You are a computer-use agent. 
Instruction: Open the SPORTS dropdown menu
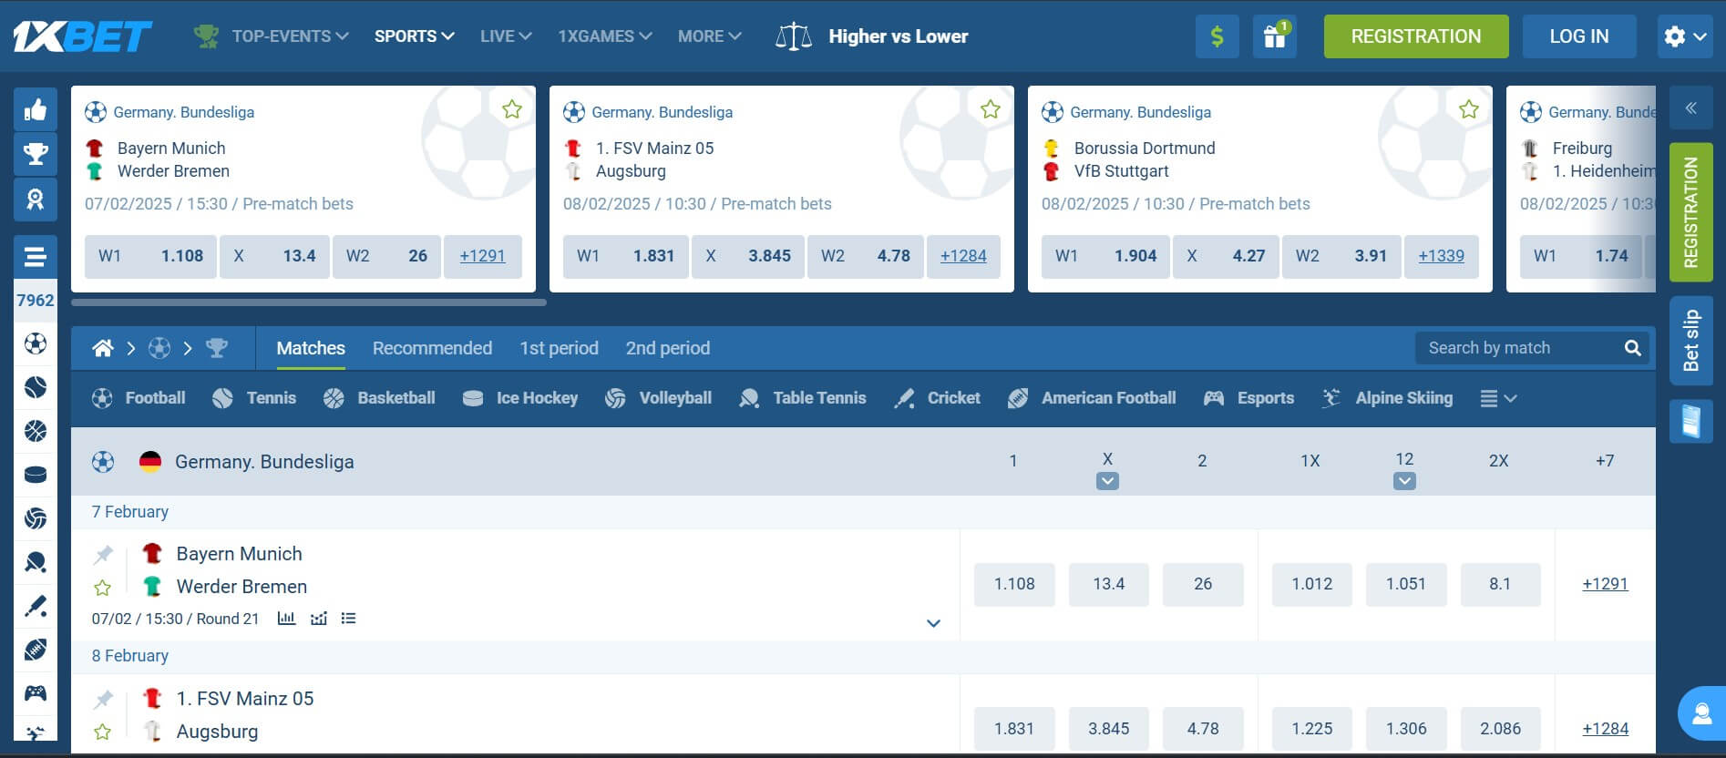(x=415, y=36)
